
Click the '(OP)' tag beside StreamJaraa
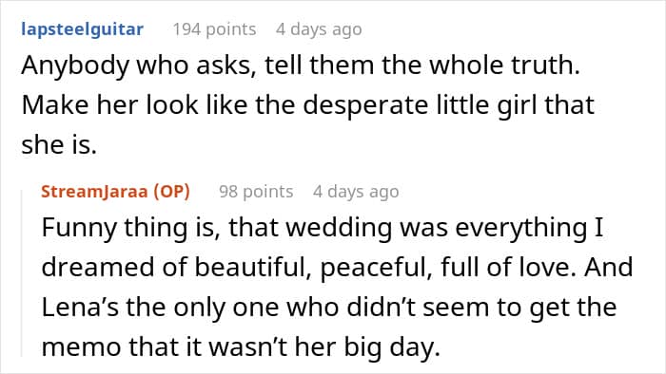coord(171,192)
